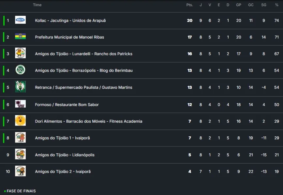Click the Dori Alimentos yellow round logo

click(x=20, y=121)
